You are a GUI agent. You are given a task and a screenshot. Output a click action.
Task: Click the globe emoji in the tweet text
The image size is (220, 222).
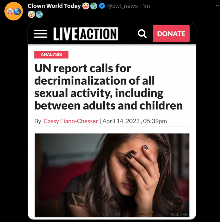(39, 14)
